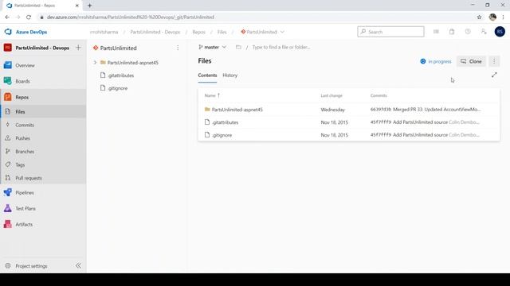Open more options next to Clone

click(494, 61)
